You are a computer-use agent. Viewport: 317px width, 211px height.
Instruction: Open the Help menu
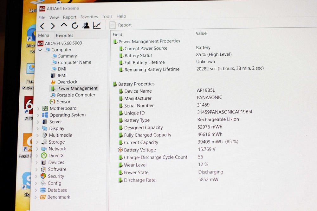(x=121, y=16)
